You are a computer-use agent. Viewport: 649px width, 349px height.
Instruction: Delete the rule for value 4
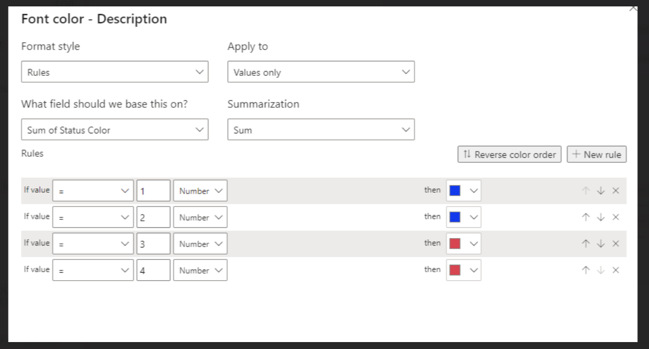point(615,270)
